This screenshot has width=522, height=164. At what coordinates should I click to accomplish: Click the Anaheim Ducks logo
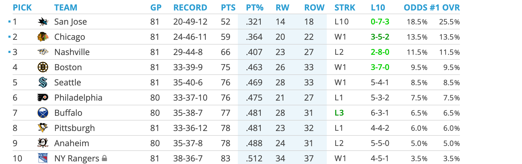coord(43,143)
